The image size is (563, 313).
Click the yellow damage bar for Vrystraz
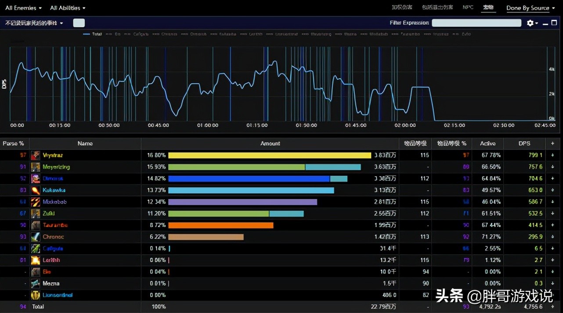[269, 155]
